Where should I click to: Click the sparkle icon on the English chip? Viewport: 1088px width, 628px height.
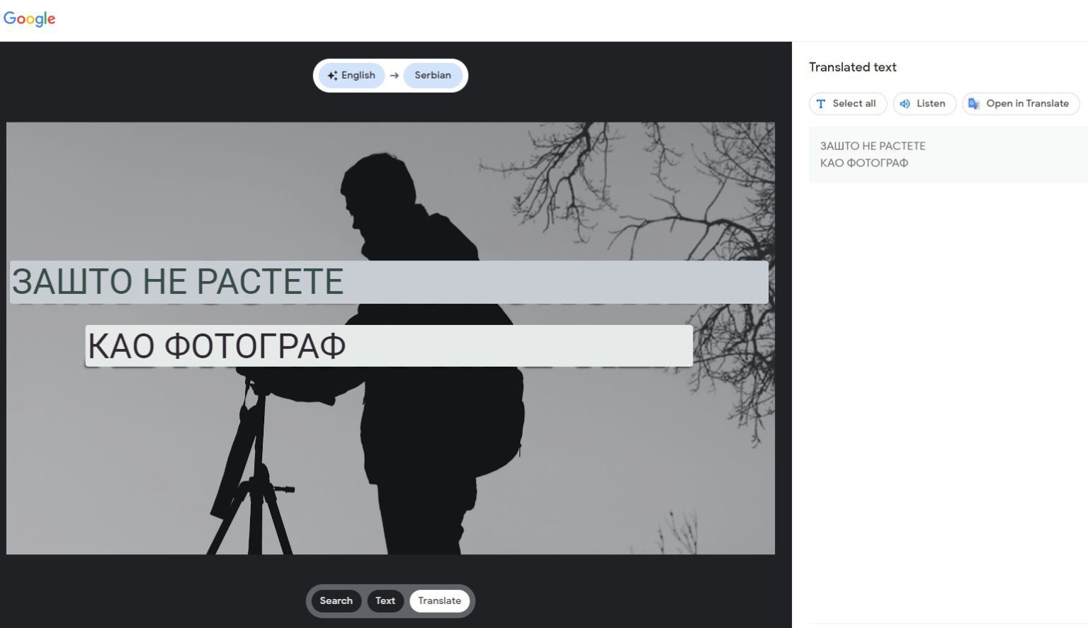(x=333, y=75)
